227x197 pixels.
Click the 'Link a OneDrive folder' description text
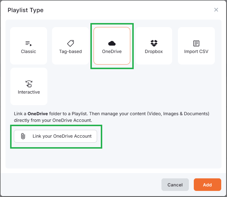111,117
